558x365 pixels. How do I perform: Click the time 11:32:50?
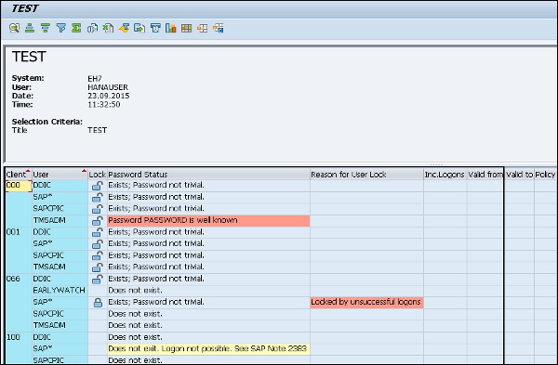tap(104, 105)
